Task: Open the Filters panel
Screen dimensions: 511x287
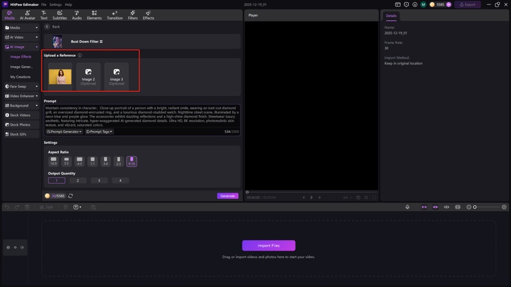Action: (x=132, y=15)
